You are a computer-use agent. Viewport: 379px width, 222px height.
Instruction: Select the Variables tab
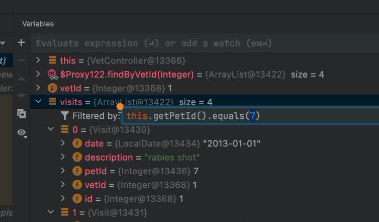tap(38, 24)
